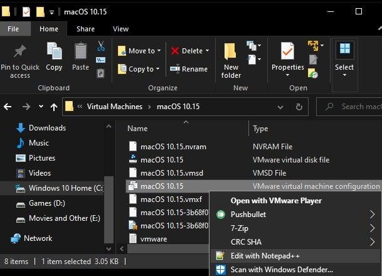The height and width of the screenshot is (276, 382).
Task: Click the Paste shortcut icon
Action: (100, 73)
